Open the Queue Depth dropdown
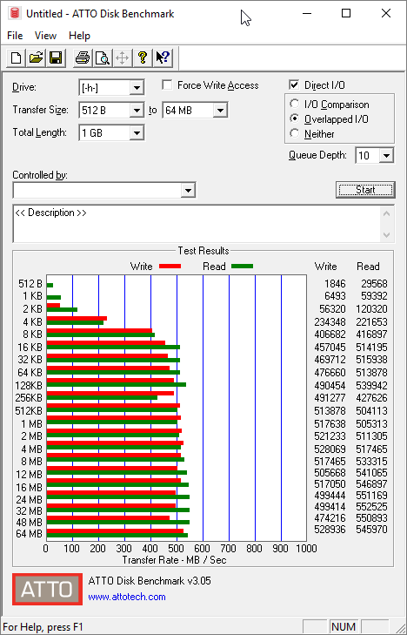Viewport: 407px width, 635px height. [386, 156]
